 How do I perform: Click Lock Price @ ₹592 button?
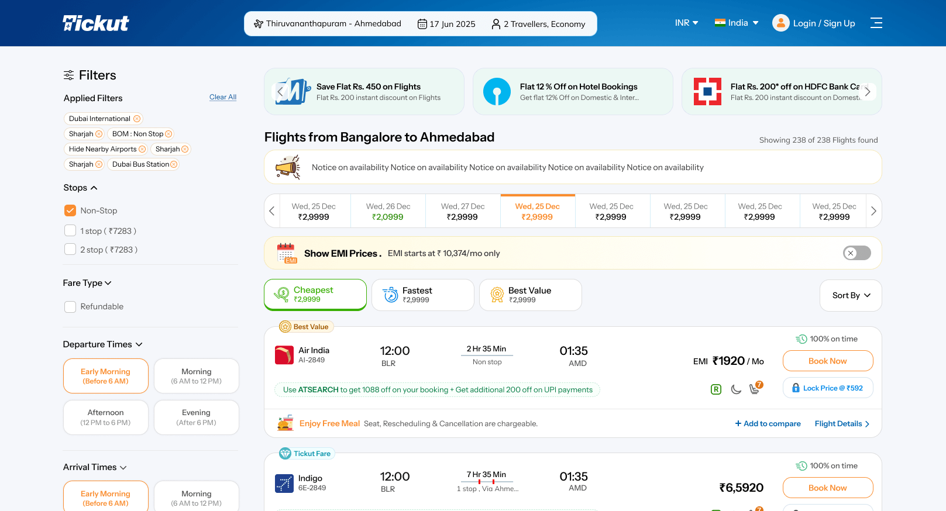pos(828,388)
